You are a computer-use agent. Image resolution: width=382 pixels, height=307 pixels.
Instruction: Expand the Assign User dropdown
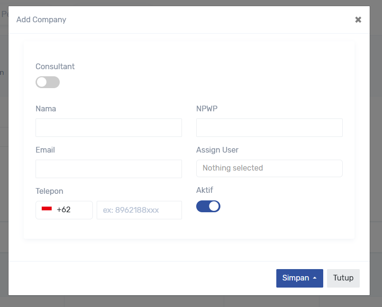tap(269, 168)
